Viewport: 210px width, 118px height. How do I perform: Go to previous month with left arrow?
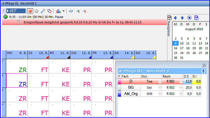(x=175, y=18)
